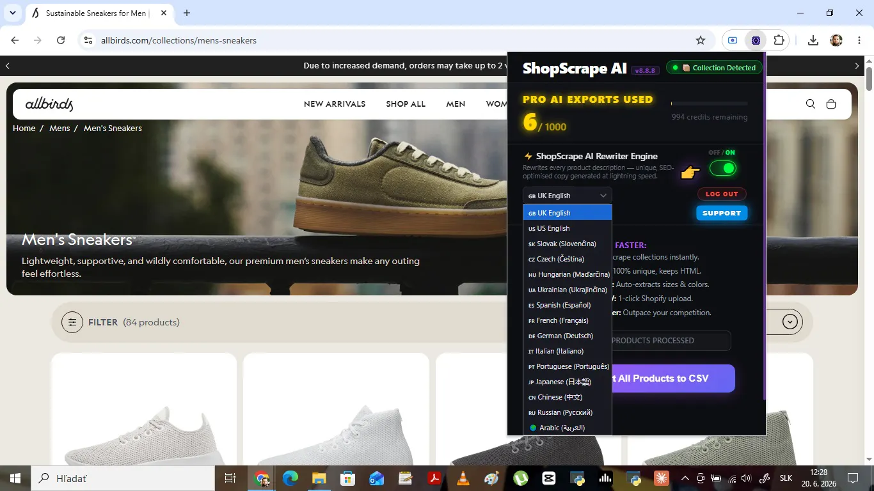Select Hungarian (Maďarčina) language option
This screenshot has height=491, width=874.
pos(567,274)
